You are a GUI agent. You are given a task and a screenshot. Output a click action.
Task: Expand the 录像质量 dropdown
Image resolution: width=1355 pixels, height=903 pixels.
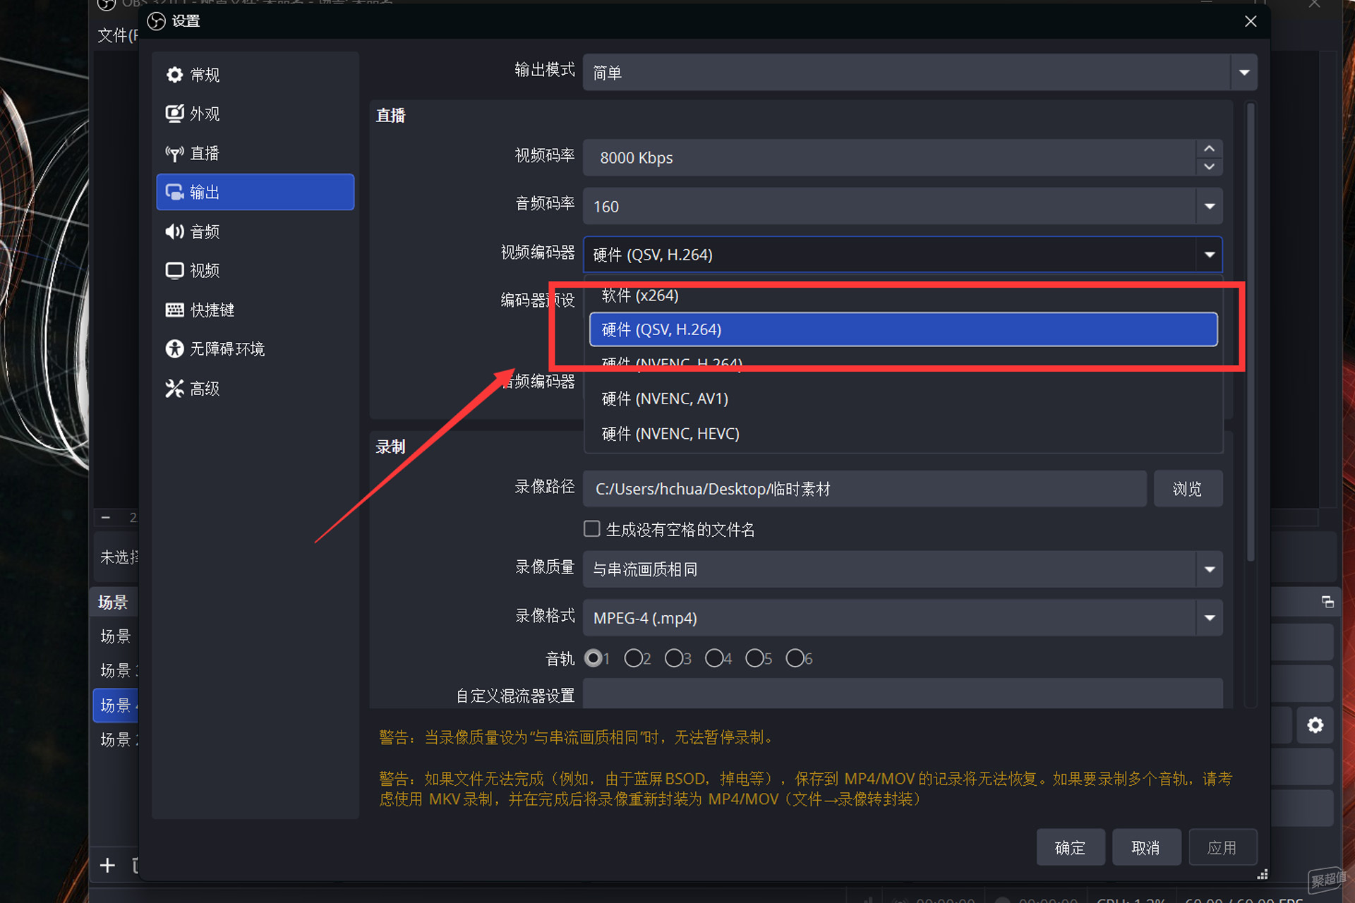pos(1209,569)
